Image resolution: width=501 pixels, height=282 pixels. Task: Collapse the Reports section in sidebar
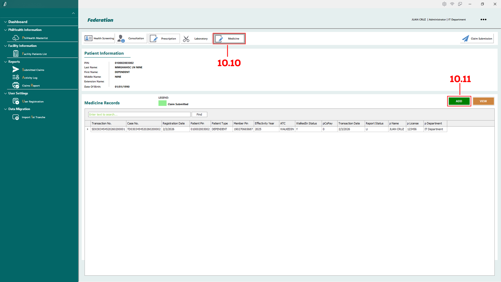[5, 62]
